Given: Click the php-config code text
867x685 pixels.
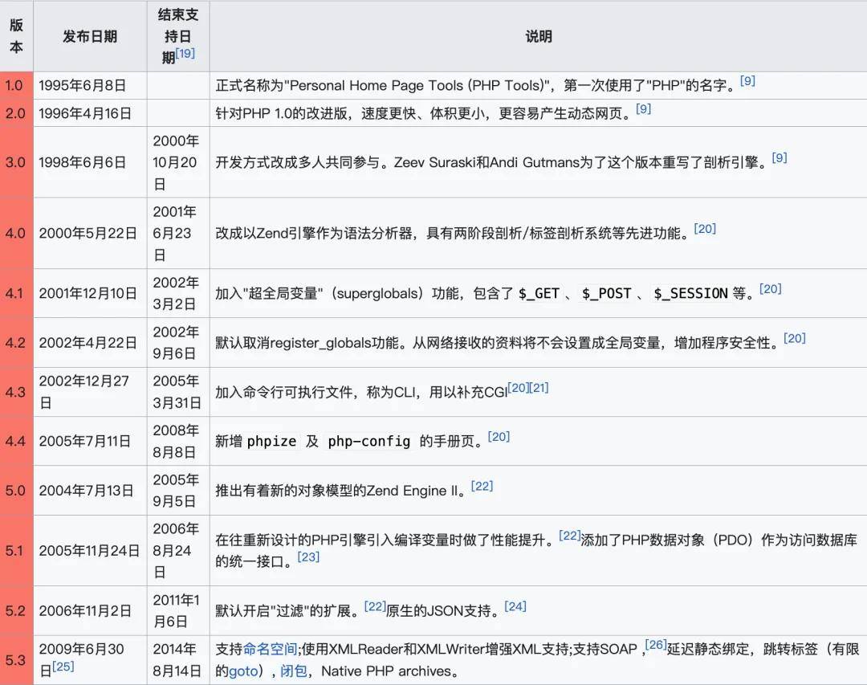Looking at the screenshot, I should [368, 441].
